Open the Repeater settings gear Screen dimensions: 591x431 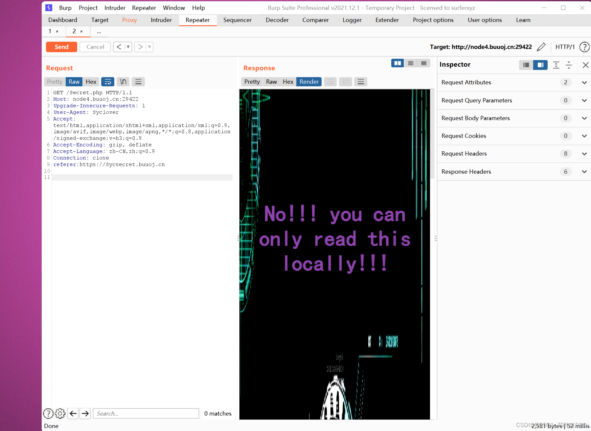60,413
